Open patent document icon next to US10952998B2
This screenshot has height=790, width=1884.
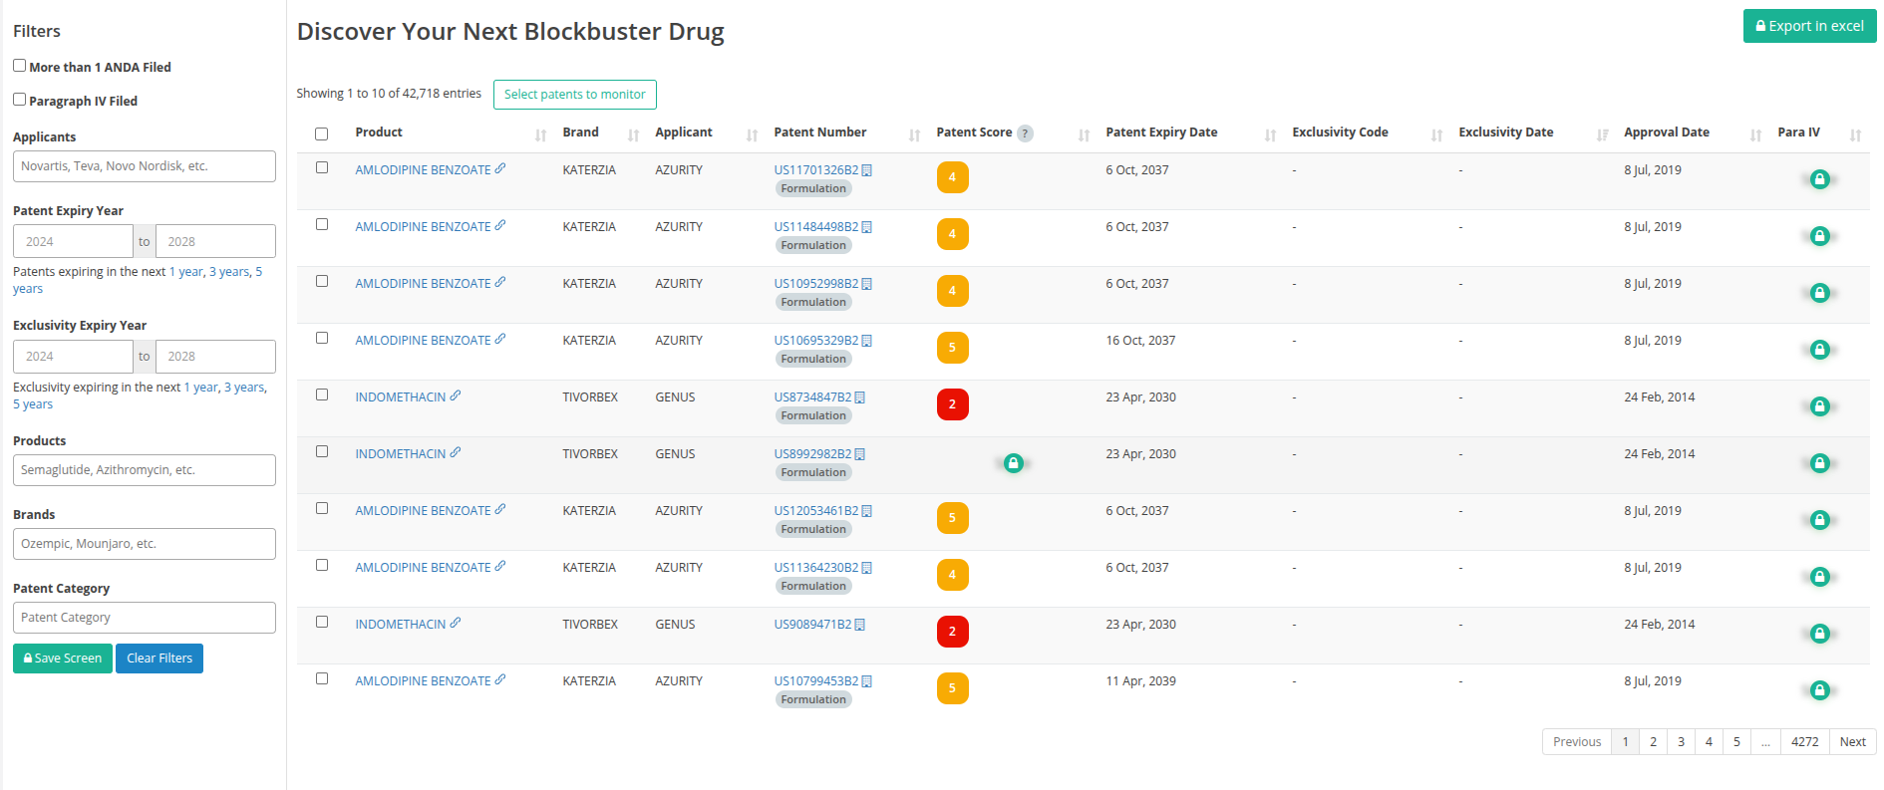tap(866, 284)
